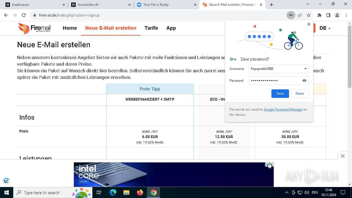
Task: Click the network tray icon
Action: coord(300,193)
